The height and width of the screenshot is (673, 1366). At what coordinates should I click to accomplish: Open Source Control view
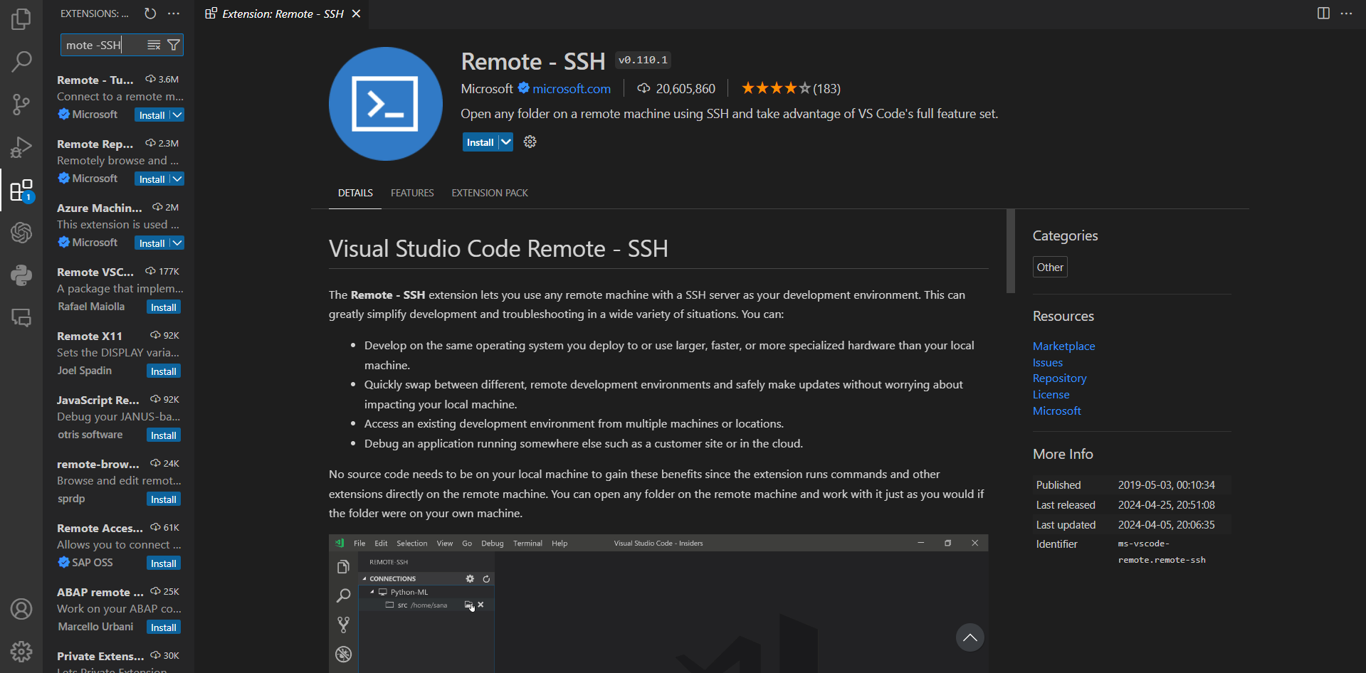point(21,105)
